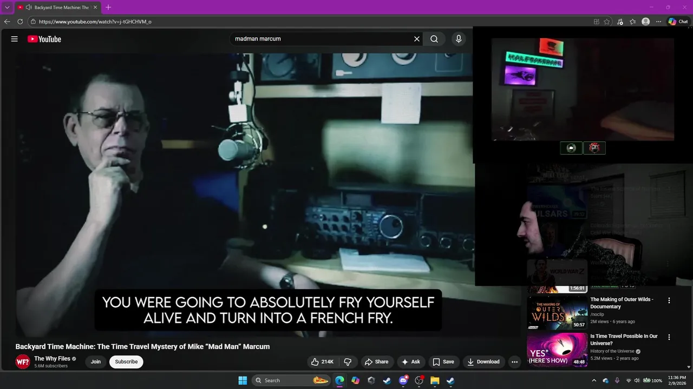Open the media control music icon
Image resolution: width=693 pixels, height=389 pixels.
point(620,22)
